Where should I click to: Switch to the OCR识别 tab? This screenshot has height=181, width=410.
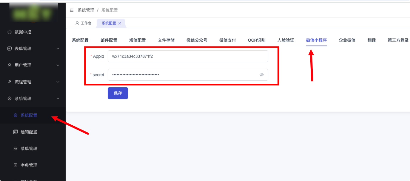(x=257, y=40)
